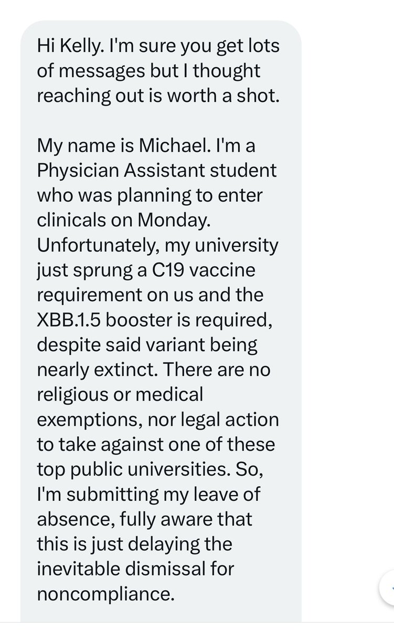The height and width of the screenshot is (630, 394).
Task: Select the "Physician Assistant student" phrase
Action: tap(157, 171)
